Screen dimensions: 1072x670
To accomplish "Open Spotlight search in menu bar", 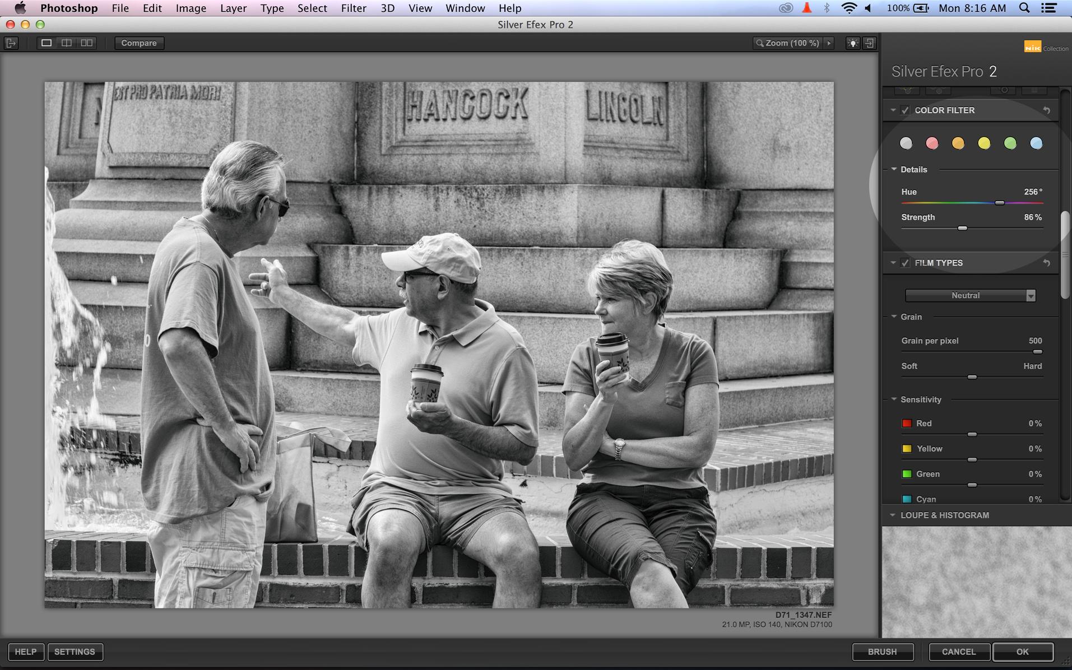I will point(1024,8).
